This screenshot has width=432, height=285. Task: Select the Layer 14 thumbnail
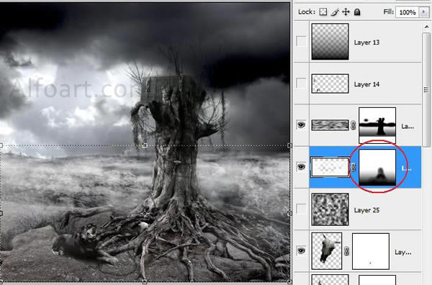click(x=330, y=83)
